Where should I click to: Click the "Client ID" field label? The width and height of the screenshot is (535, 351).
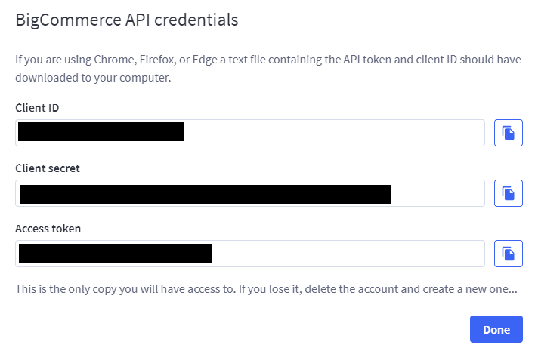point(37,108)
